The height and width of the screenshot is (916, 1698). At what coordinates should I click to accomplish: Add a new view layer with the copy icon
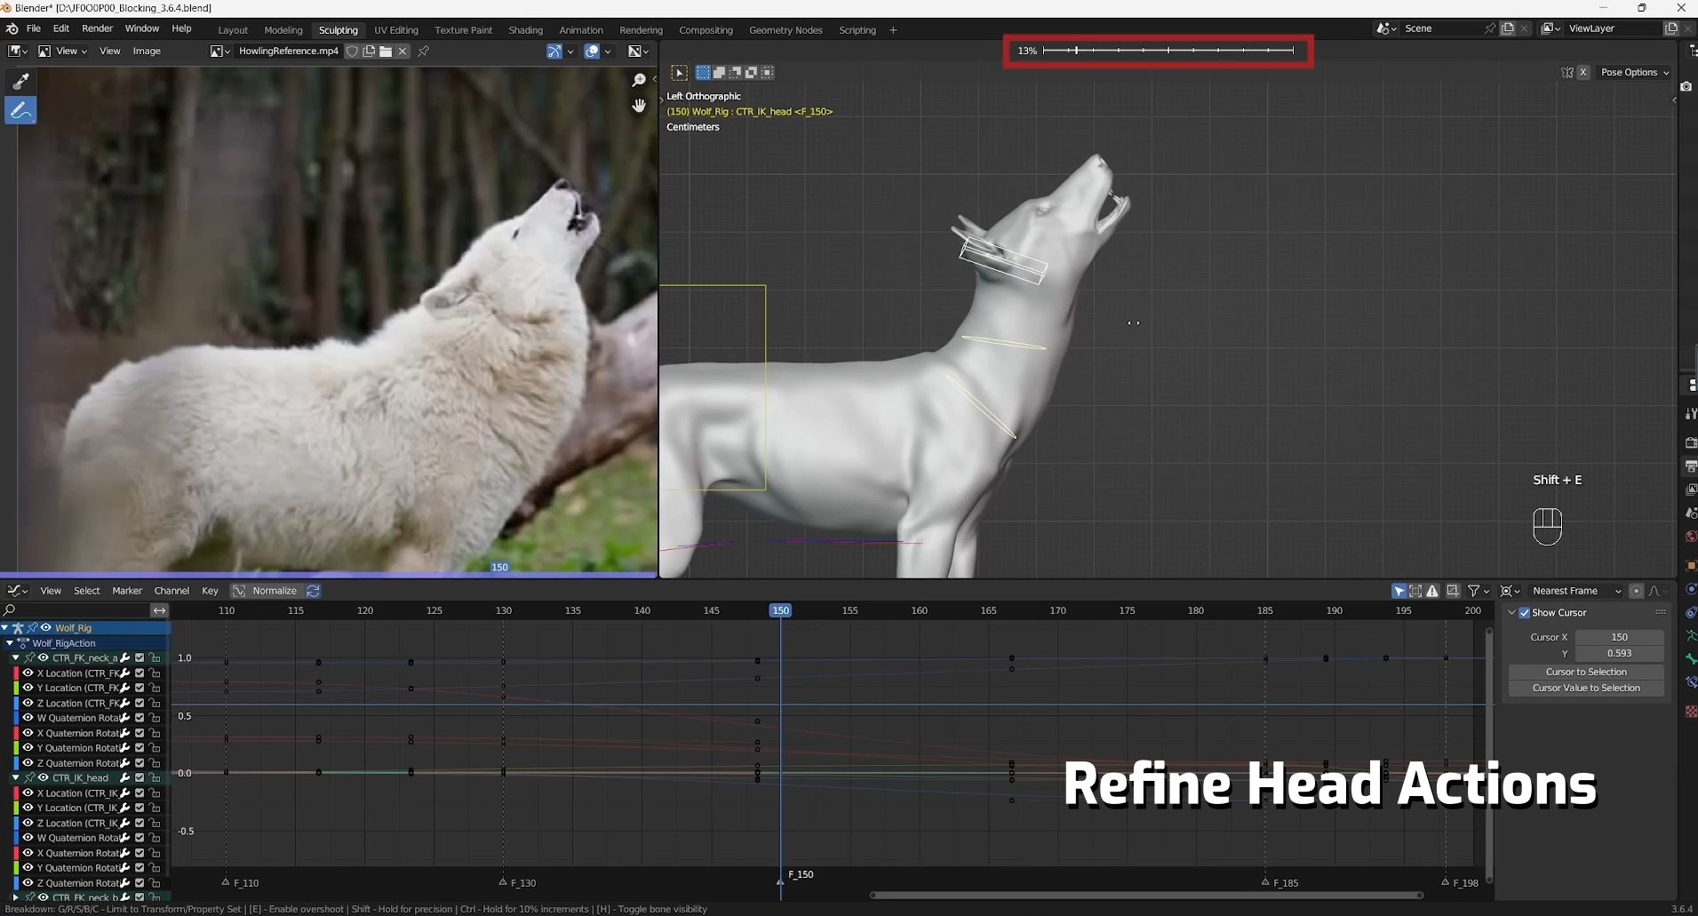pos(1671,28)
